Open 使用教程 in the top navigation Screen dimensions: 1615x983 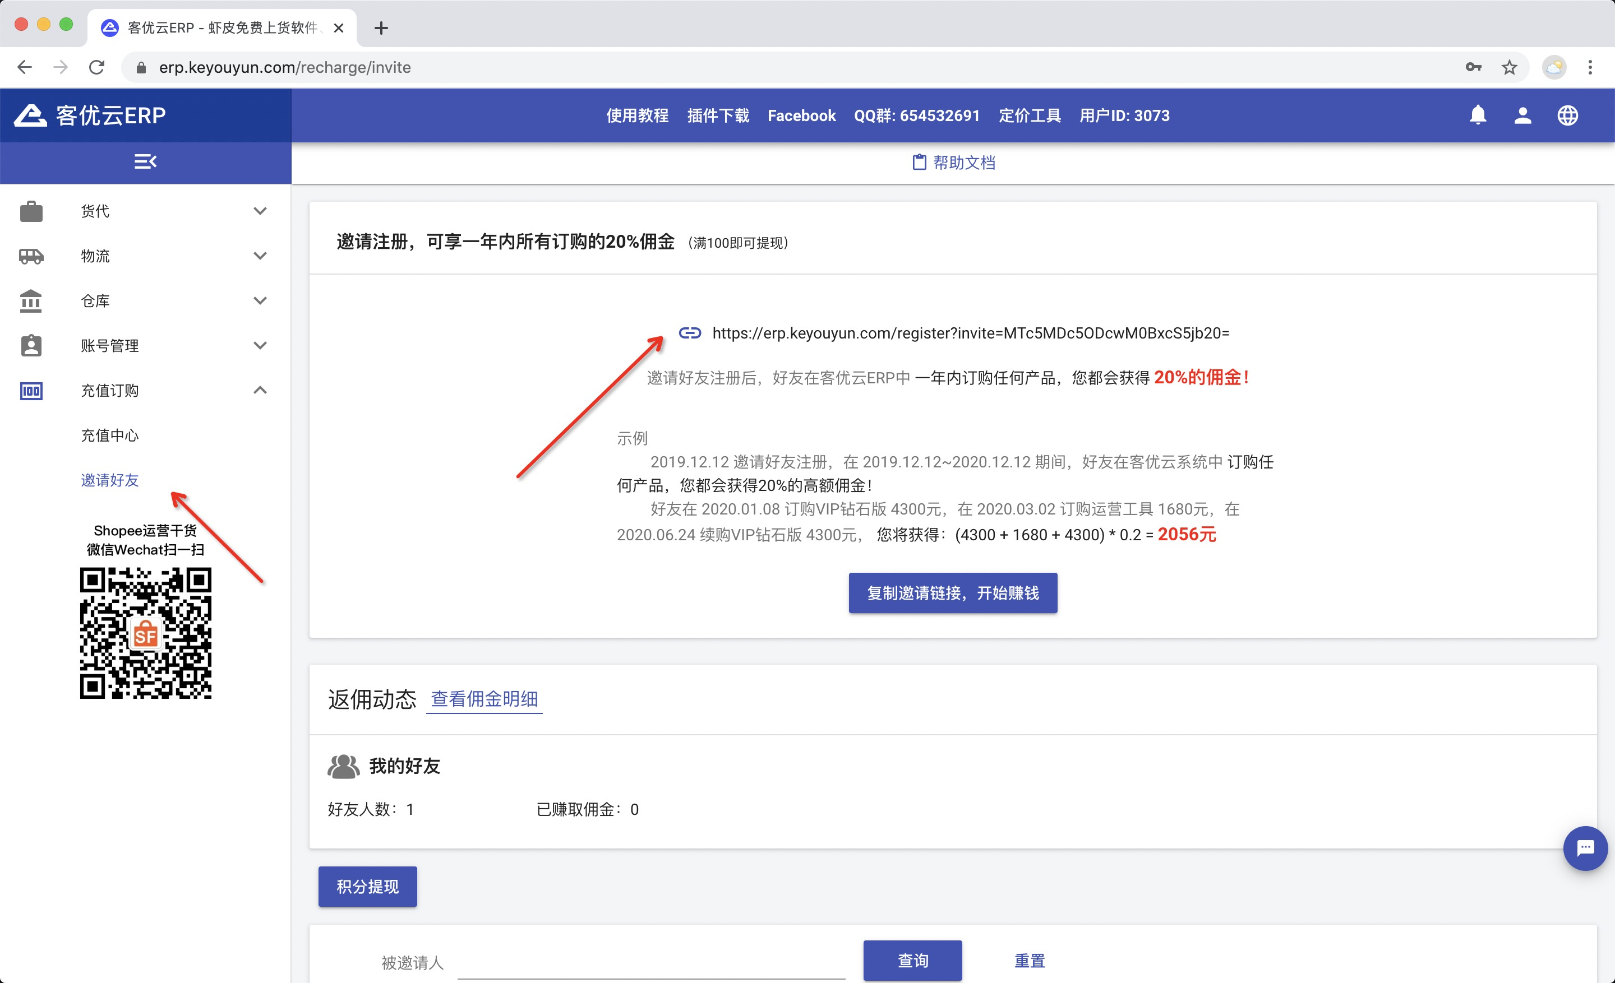point(636,115)
